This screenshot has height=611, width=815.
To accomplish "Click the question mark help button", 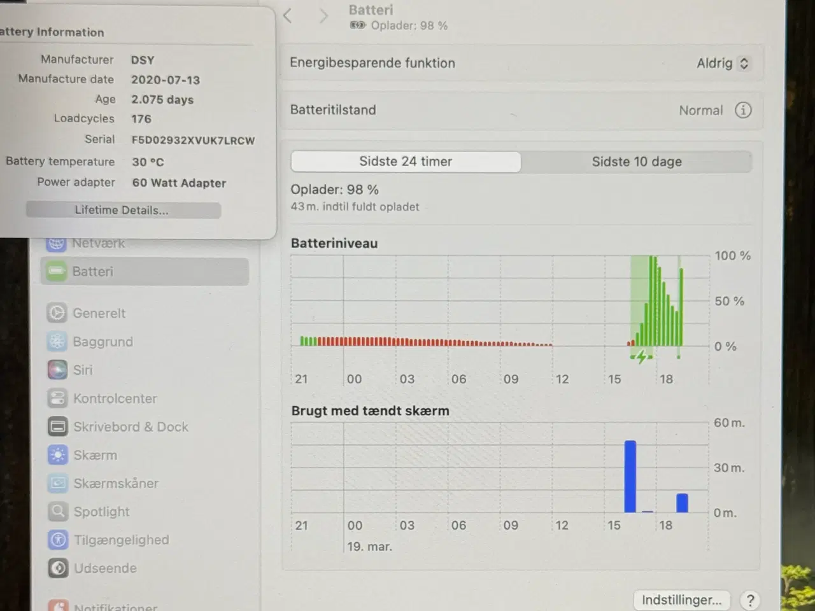I will (750, 600).
